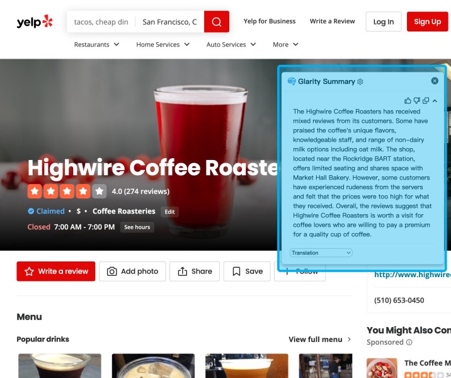451x378 pixels.
Task: Click the phone number (510) 653-0450
Action: 399,301
